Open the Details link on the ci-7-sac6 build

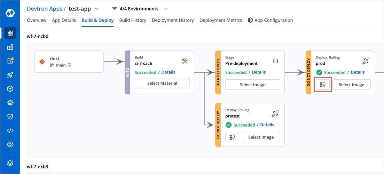168,72
